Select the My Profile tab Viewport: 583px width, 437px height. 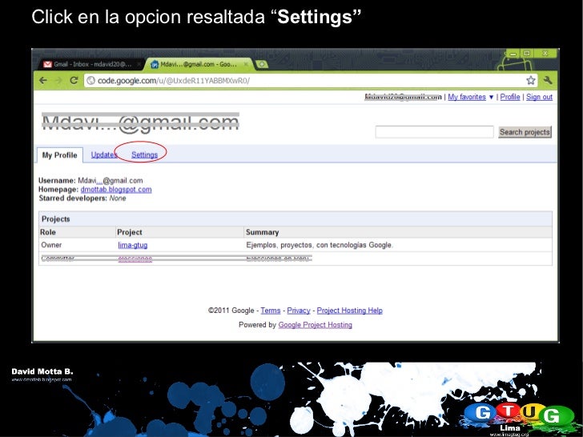[59, 155]
